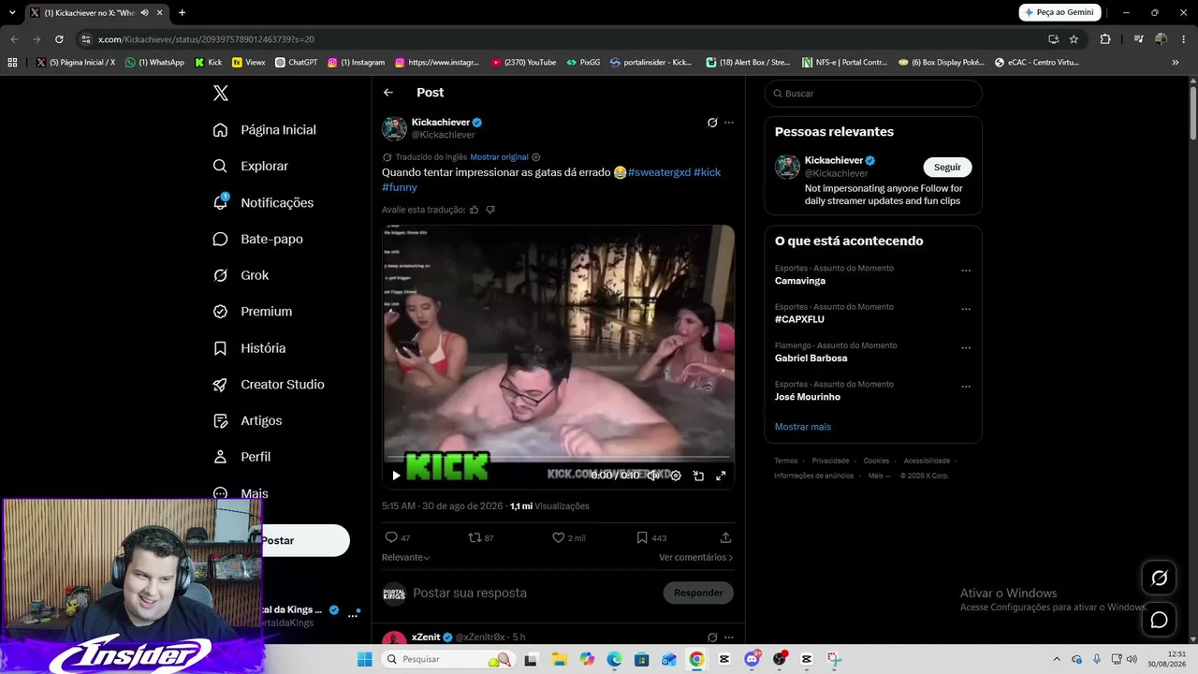The height and width of the screenshot is (674, 1198).
Task: Share the post via share icon
Action: pyautogui.click(x=725, y=538)
